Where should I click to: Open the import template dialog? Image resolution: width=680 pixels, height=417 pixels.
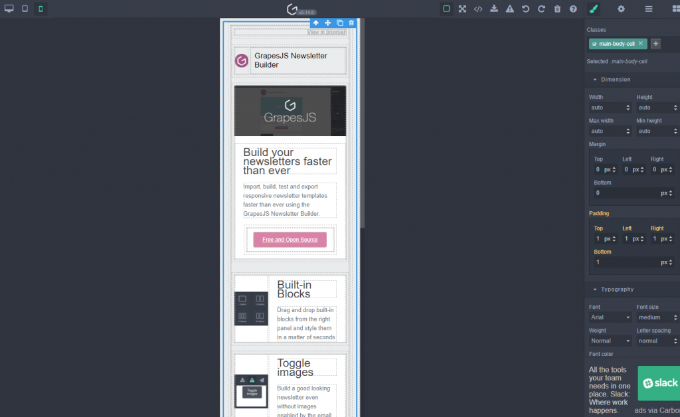click(x=494, y=9)
